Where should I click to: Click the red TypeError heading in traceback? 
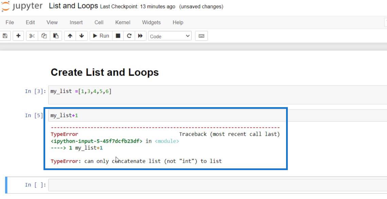point(65,134)
